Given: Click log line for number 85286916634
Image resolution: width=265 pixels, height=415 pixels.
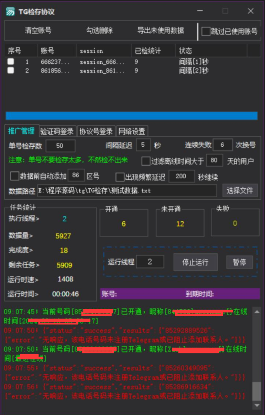Looking at the screenshot, I should click(125, 392).
